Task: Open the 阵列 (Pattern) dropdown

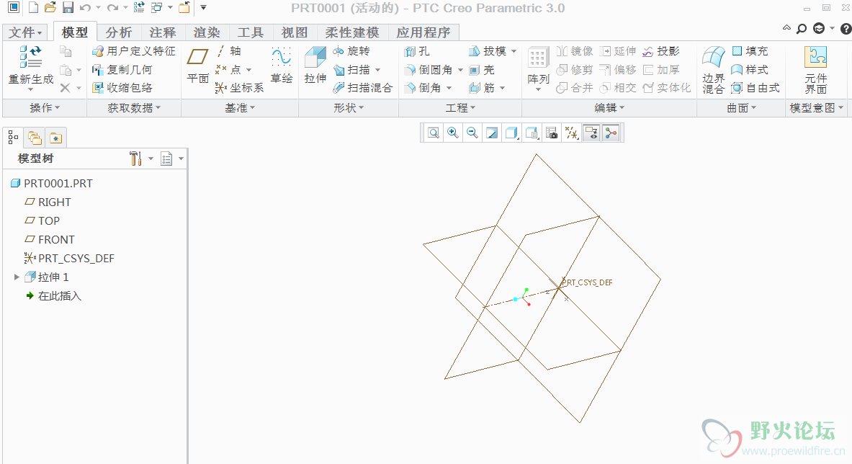Action: click(x=539, y=90)
